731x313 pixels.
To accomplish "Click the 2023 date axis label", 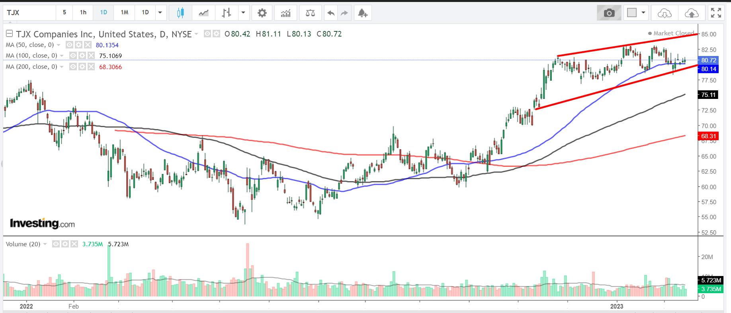I will point(617,306).
